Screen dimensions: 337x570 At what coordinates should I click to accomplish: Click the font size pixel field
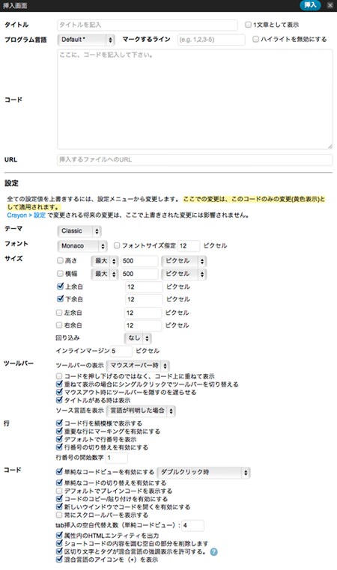coord(189,246)
